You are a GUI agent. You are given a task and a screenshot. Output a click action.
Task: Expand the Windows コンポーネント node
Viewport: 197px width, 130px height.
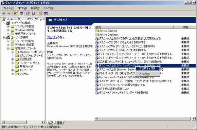coord(13,52)
